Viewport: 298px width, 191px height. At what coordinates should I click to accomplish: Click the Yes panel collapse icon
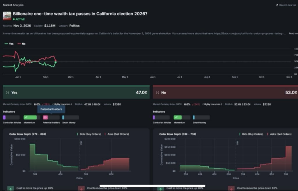(x=7, y=93)
